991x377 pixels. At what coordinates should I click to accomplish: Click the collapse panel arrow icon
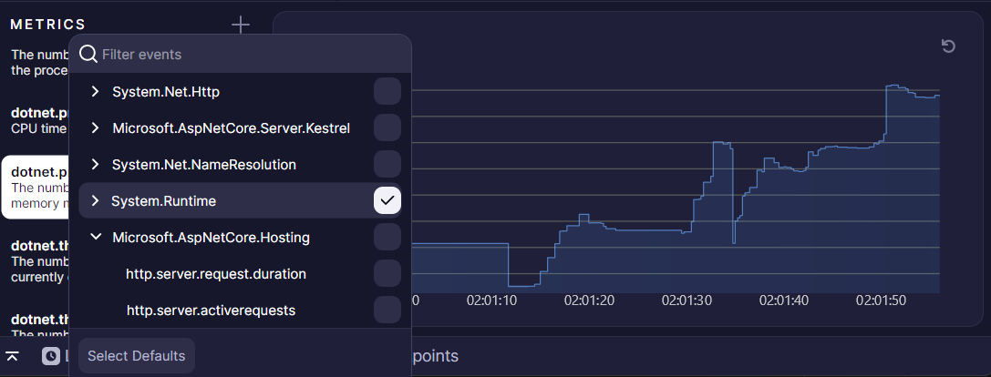tap(12, 356)
